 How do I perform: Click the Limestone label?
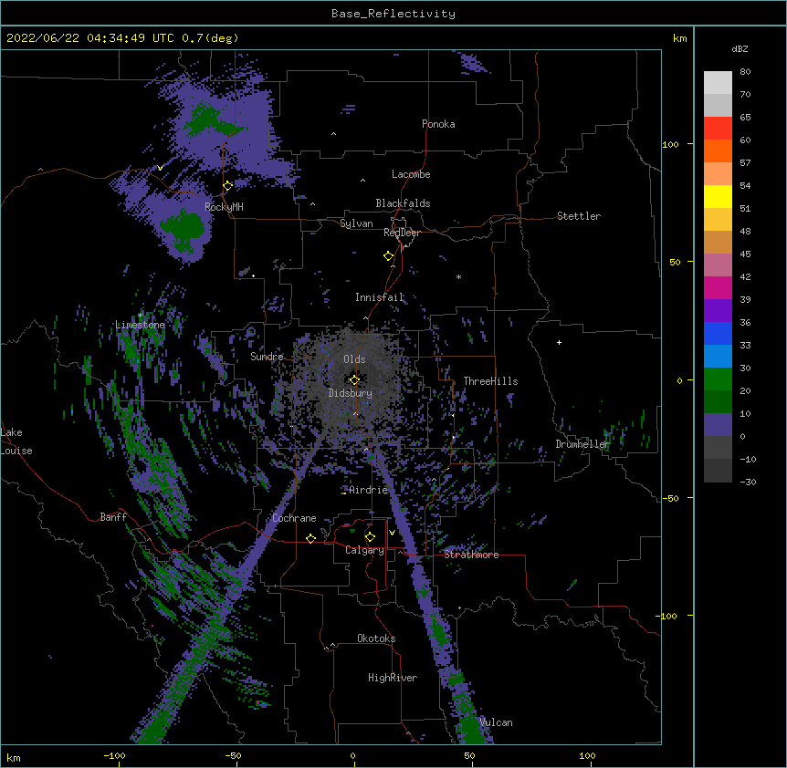pos(140,325)
